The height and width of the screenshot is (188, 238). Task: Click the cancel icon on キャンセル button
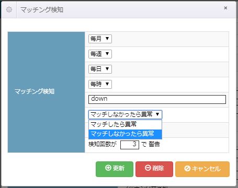[x=187, y=169]
